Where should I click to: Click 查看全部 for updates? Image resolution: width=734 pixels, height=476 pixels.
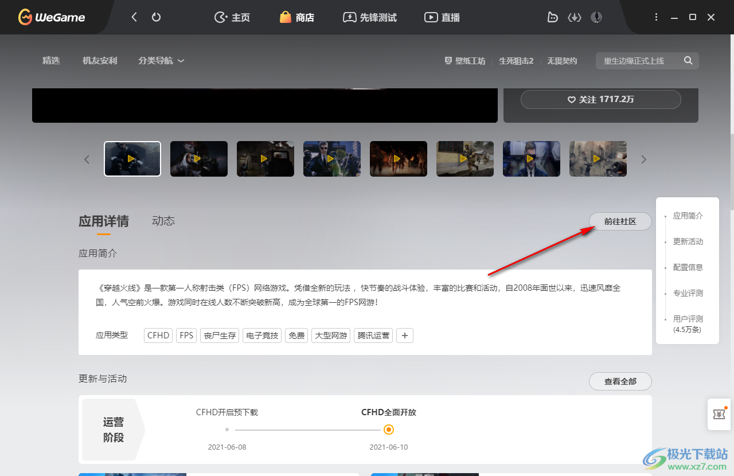(x=620, y=381)
